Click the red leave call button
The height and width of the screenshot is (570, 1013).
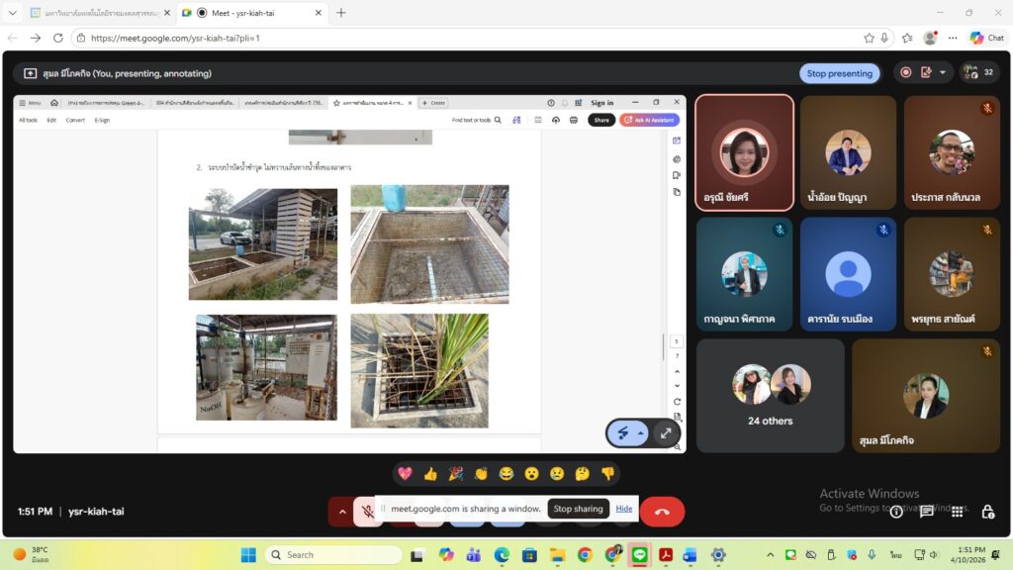662,512
